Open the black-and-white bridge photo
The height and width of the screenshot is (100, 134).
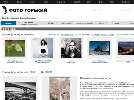tap(21, 91)
